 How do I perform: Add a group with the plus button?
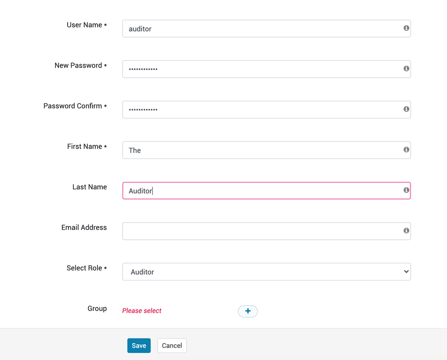pos(247,311)
